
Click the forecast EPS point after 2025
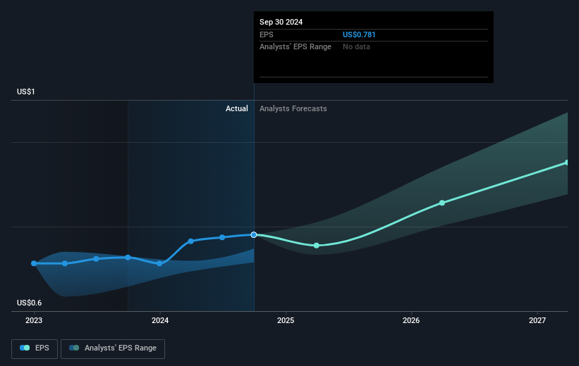(317, 246)
